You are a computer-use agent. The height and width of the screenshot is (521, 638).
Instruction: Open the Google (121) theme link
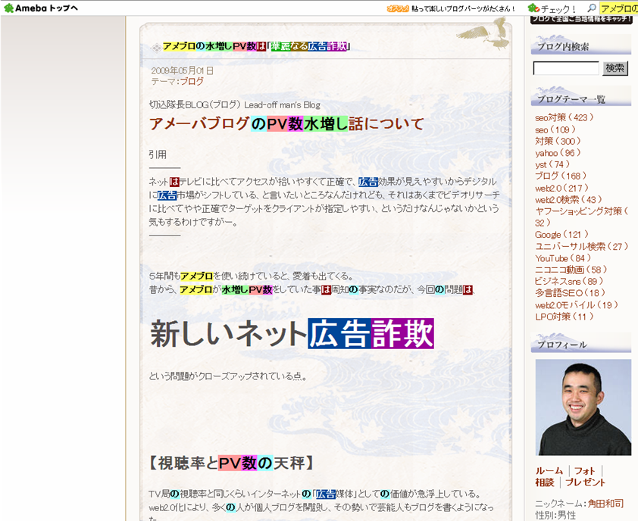pyautogui.click(x=561, y=235)
